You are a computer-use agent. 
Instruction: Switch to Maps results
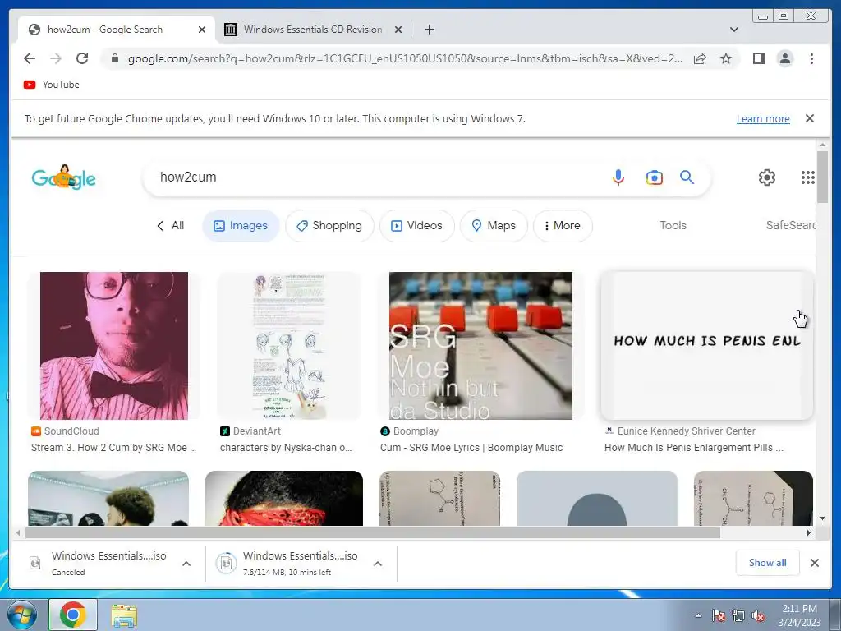[x=494, y=225]
